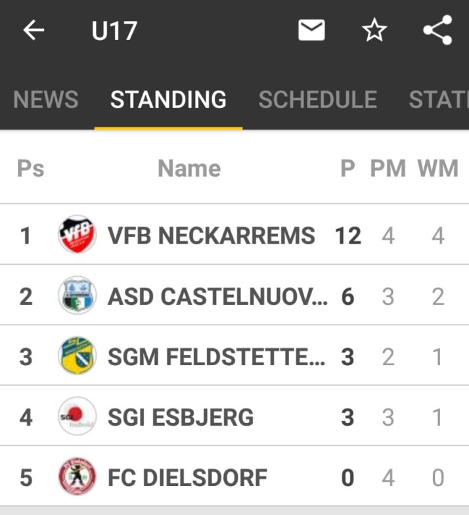Viewport: 469px width, 515px height.
Task: Tap the star favorite icon
Action: click(x=374, y=31)
